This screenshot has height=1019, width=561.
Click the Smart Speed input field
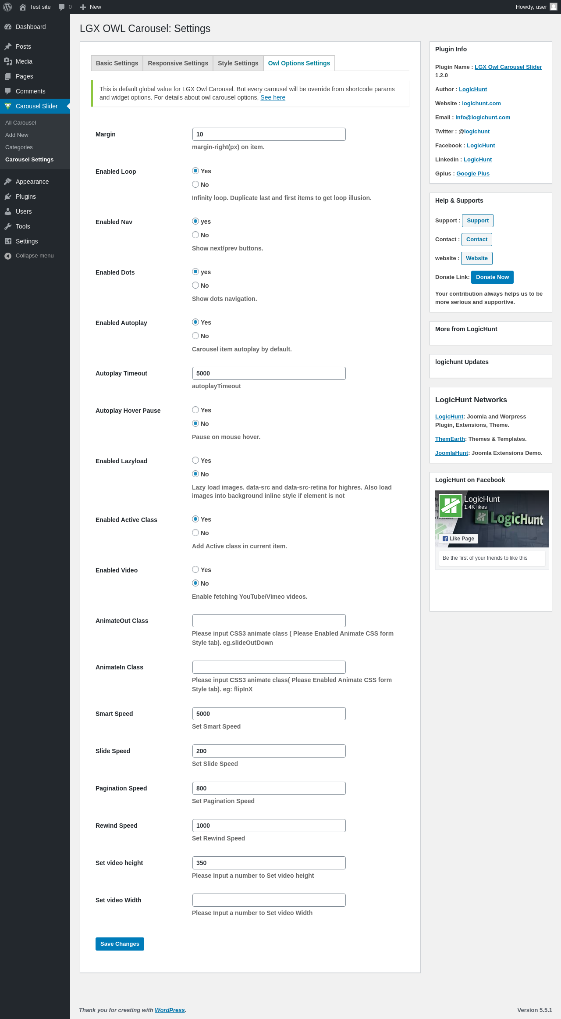pos(269,714)
